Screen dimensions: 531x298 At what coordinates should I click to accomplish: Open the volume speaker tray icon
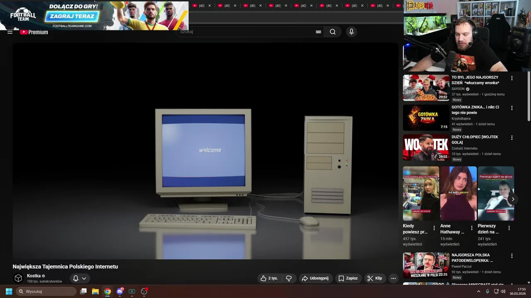coord(503,291)
